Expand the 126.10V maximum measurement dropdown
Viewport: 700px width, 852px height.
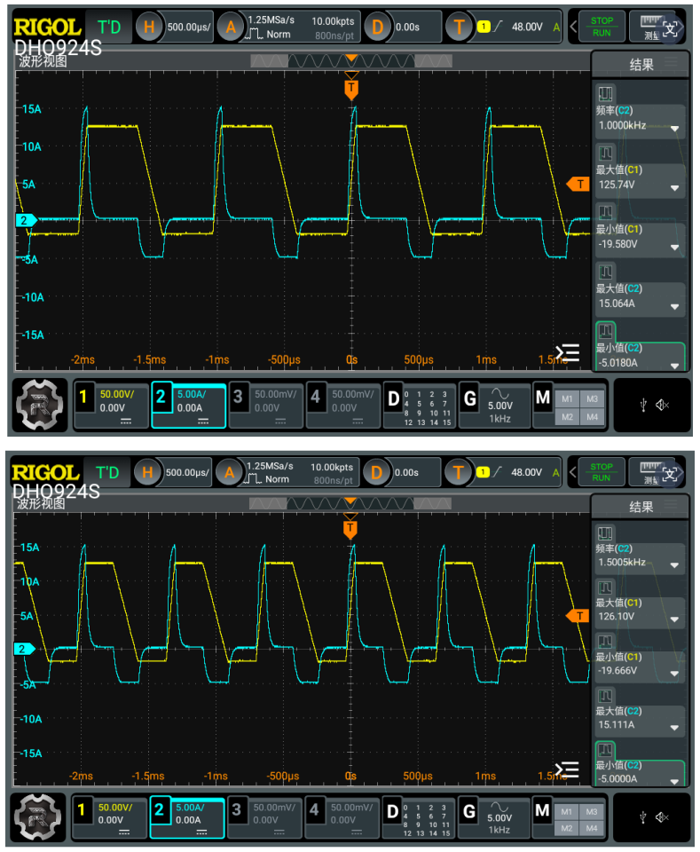pos(674,619)
